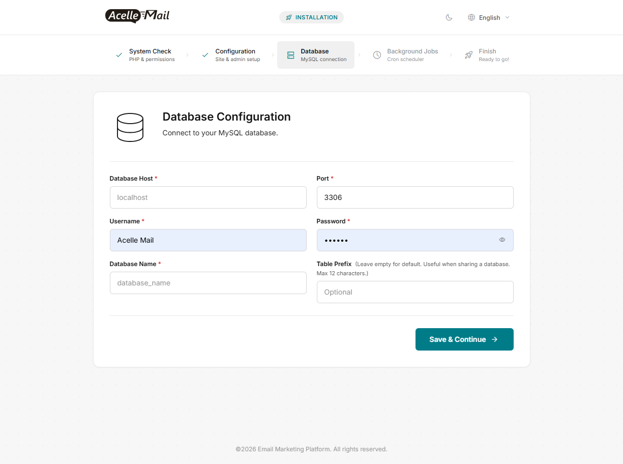
Task: Open the Finish step
Action: pos(487,55)
